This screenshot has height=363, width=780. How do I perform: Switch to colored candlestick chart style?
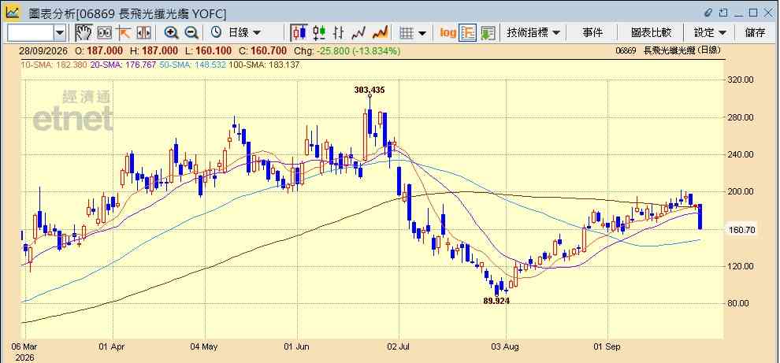point(319,33)
